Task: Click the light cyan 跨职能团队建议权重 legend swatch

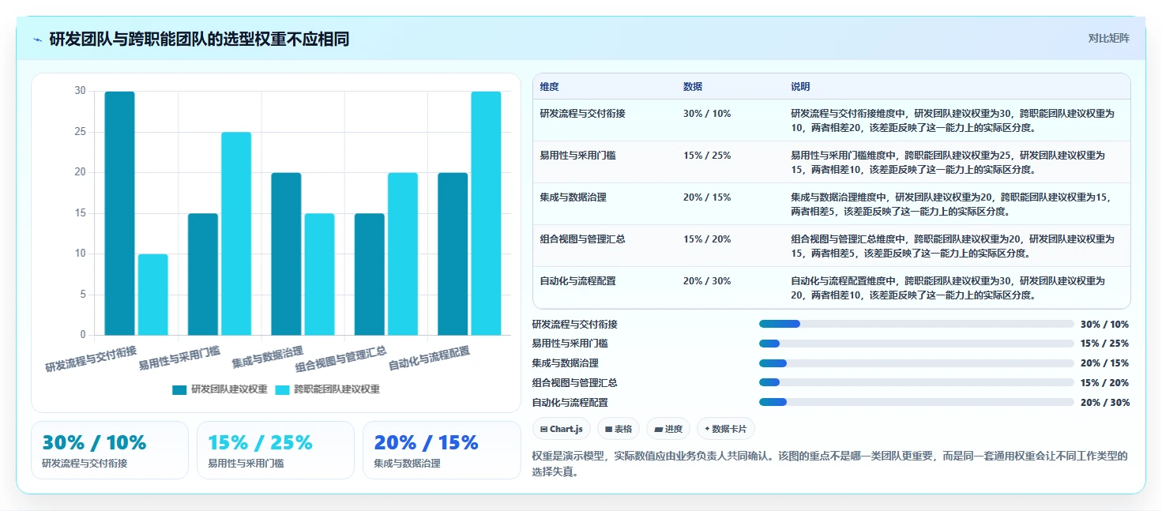Action: 282,389
